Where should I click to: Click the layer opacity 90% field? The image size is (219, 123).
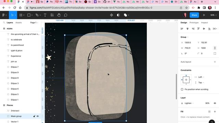(207, 103)
